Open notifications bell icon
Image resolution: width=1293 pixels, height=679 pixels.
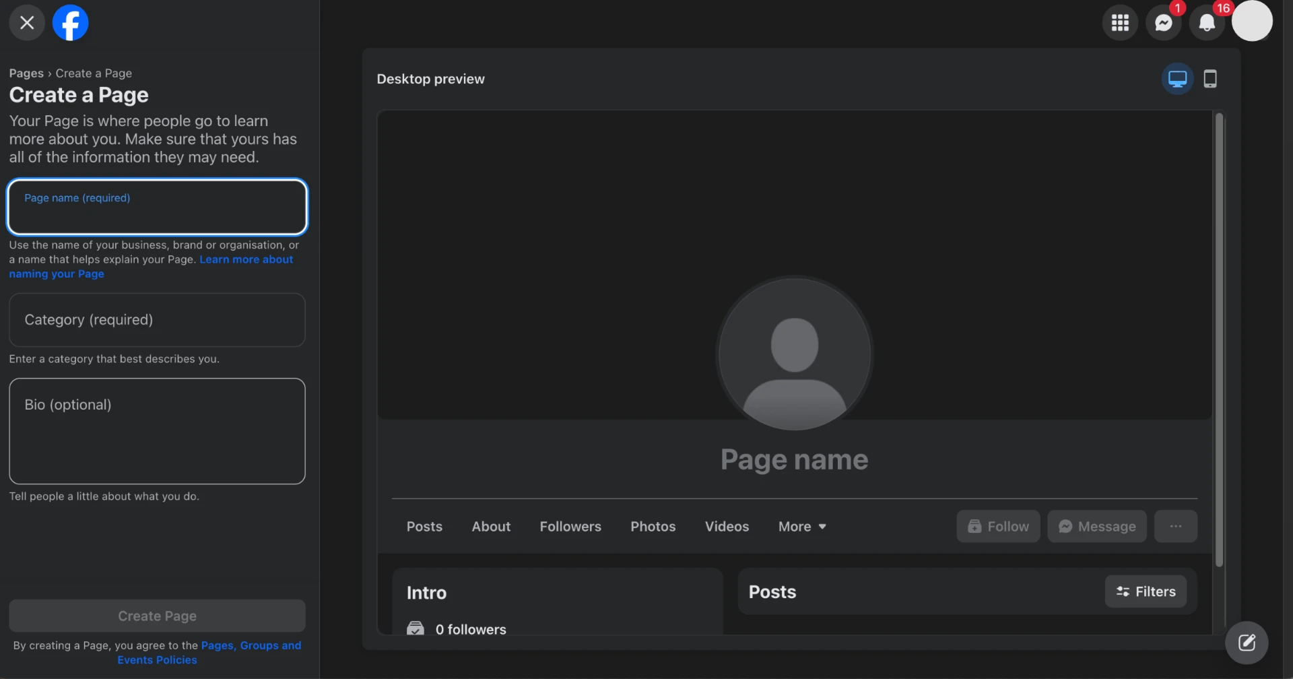point(1206,23)
